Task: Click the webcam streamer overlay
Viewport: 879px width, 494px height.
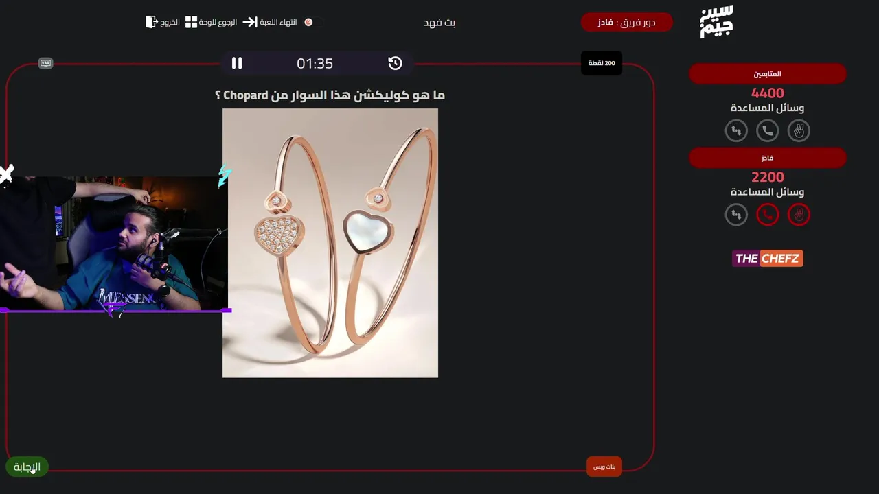Action: 114,244
